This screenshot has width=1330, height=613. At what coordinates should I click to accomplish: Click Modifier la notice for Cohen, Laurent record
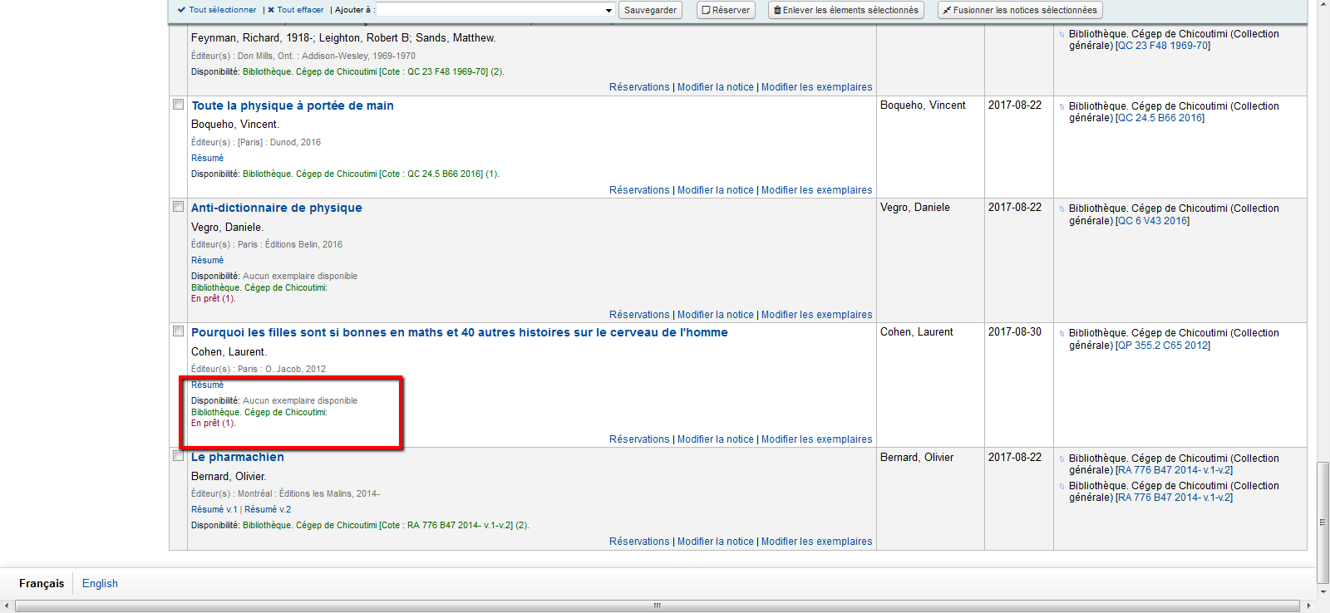tap(716, 439)
